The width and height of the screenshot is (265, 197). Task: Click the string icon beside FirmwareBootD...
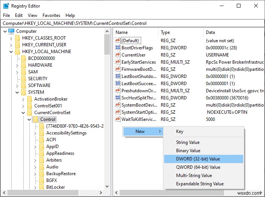pos(117,69)
